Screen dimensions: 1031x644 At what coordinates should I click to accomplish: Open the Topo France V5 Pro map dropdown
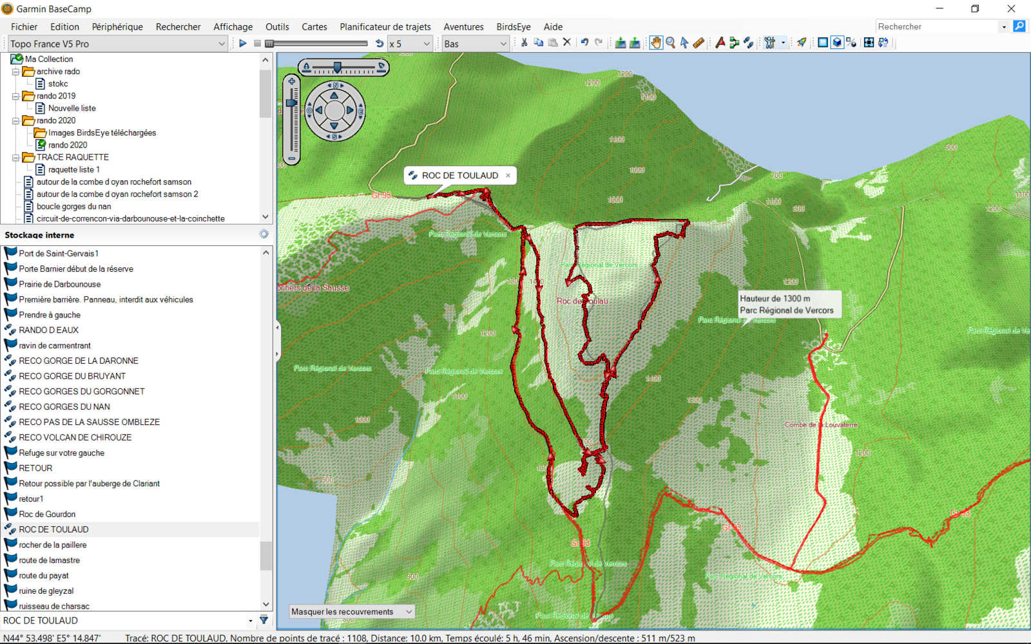(222, 44)
